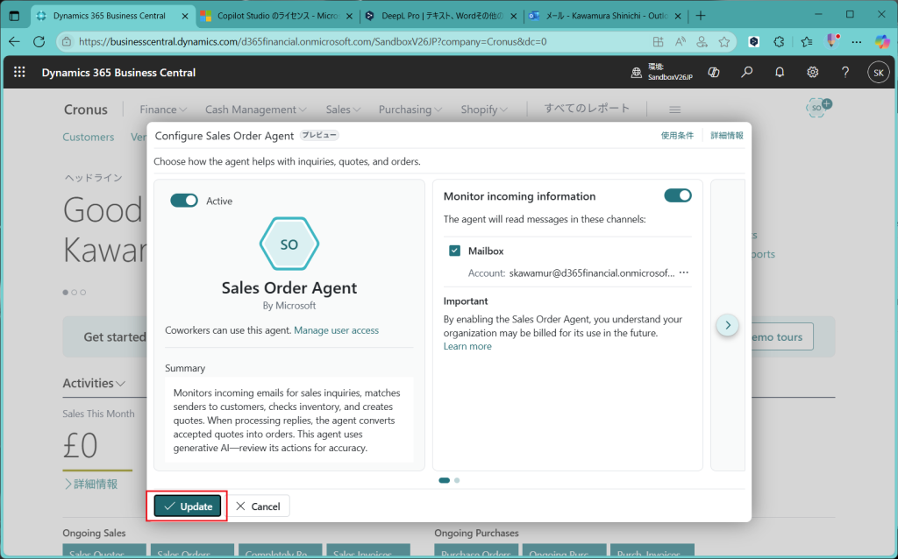Switch to the Outlook メール tab
Image resolution: width=898 pixels, height=559 pixels.
point(606,16)
